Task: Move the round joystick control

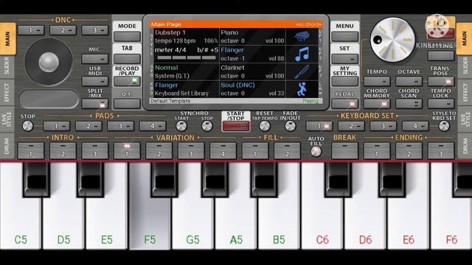Action: 49,62
